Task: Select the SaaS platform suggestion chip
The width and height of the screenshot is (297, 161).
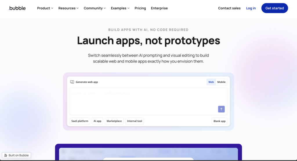Action: point(80,121)
